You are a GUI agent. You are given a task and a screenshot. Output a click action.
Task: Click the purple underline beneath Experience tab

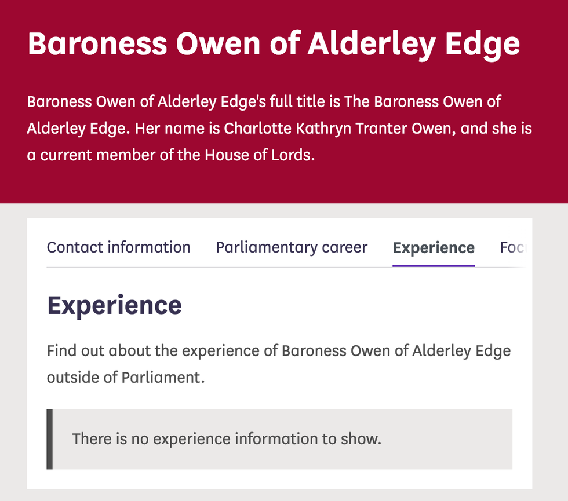[434, 265]
